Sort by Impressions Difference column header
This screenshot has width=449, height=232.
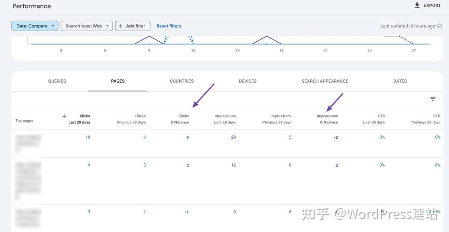point(328,119)
